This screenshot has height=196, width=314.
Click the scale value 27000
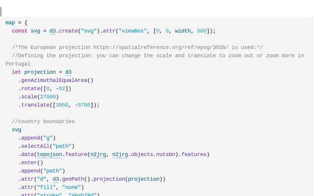point(48,97)
